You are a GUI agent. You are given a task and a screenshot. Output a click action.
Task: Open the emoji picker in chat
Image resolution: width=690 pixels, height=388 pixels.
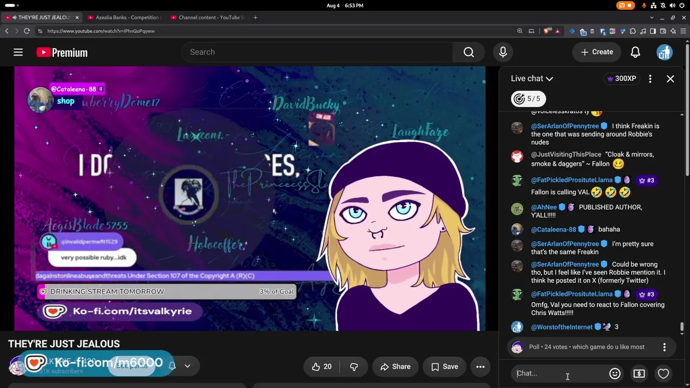point(615,373)
